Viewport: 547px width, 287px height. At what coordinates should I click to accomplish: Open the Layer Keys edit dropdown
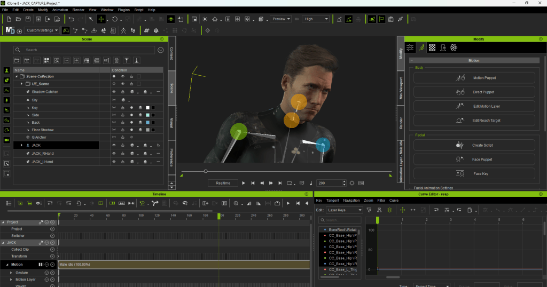click(x=345, y=210)
